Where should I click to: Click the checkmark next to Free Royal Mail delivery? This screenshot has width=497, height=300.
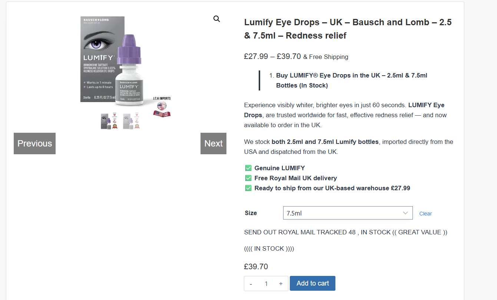pyautogui.click(x=248, y=178)
